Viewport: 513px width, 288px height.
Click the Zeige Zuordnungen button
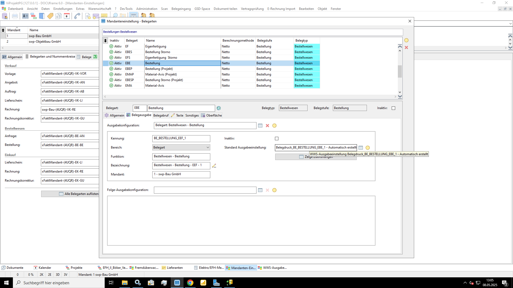point(316,157)
